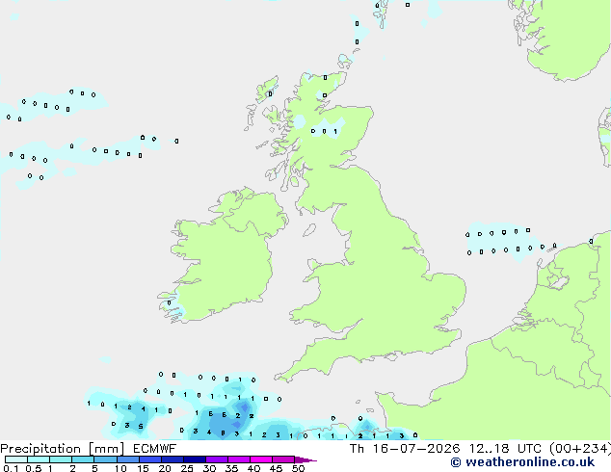Click the '(00+234)' forecast offset text
611x472 pixels.
click(x=580, y=448)
